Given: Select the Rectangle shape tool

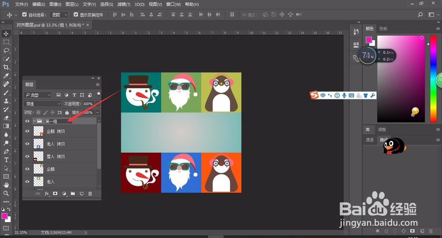Looking at the screenshot, I should (6, 177).
